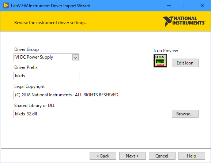Browse for a shared library file

click(x=185, y=114)
